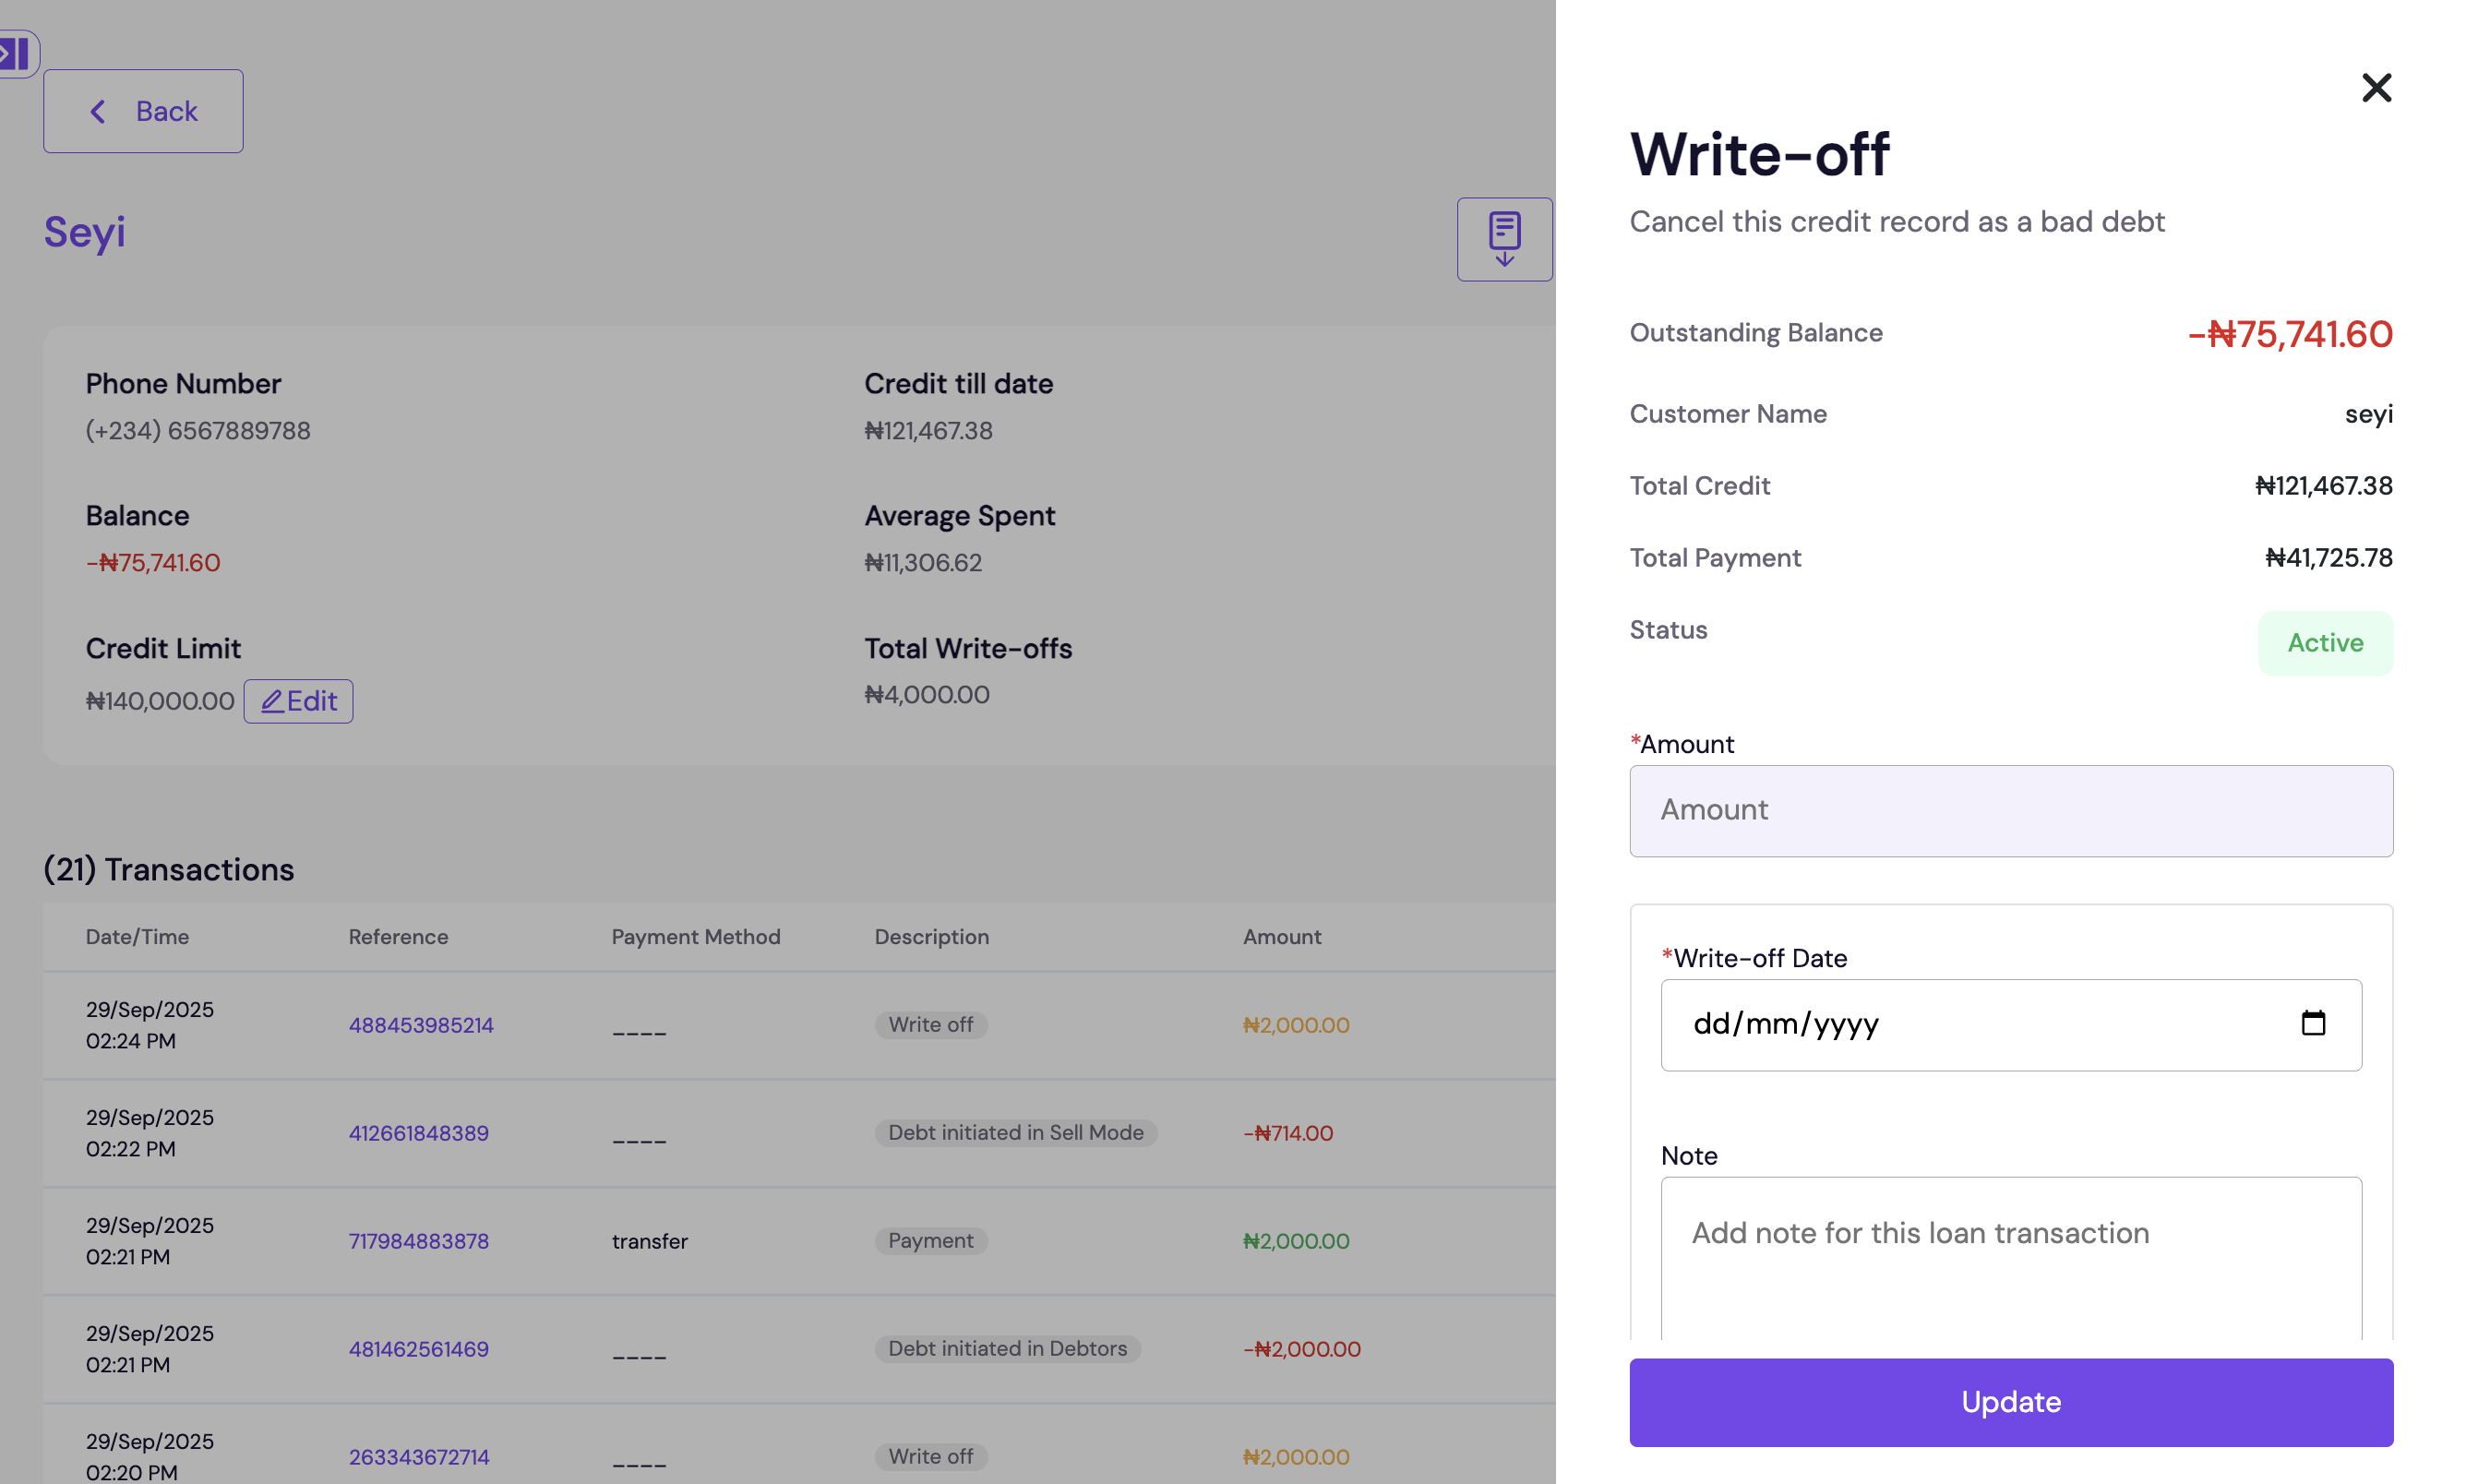Click the Back arrow button

click(x=143, y=111)
